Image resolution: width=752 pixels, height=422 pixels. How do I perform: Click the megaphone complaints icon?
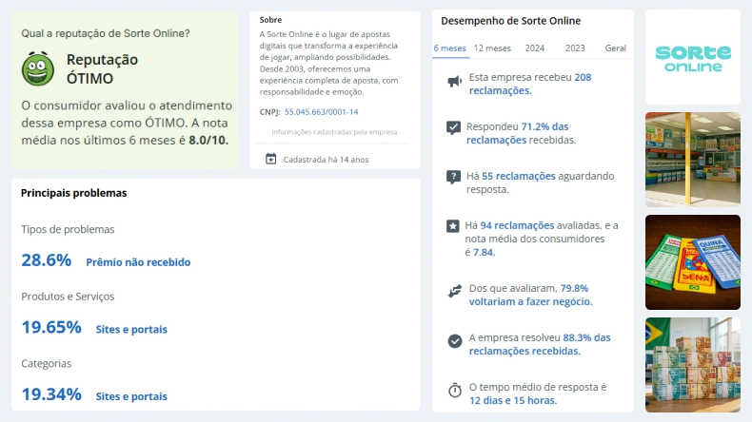click(x=454, y=82)
